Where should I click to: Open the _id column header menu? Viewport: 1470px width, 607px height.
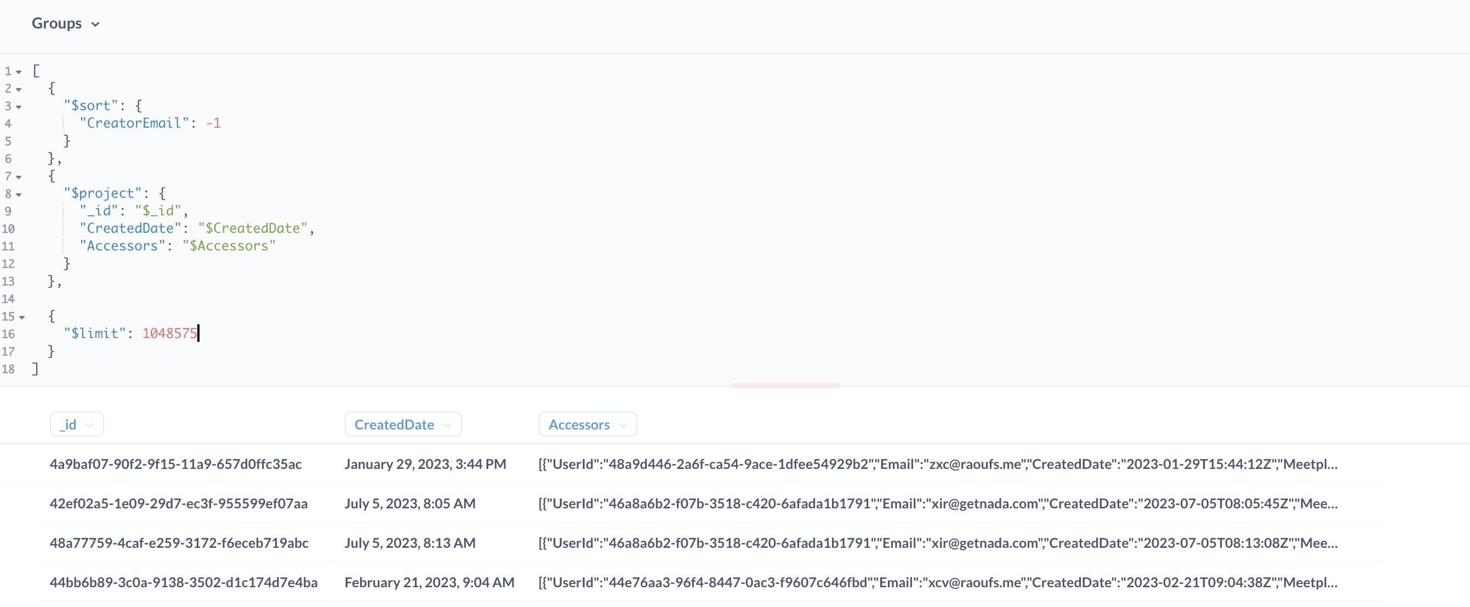(x=77, y=425)
